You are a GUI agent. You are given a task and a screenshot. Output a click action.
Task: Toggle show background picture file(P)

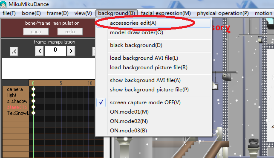click(153, 90)
